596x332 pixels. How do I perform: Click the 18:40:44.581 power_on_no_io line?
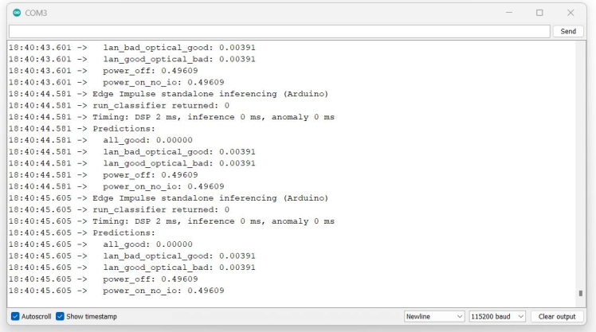point(116,186)
